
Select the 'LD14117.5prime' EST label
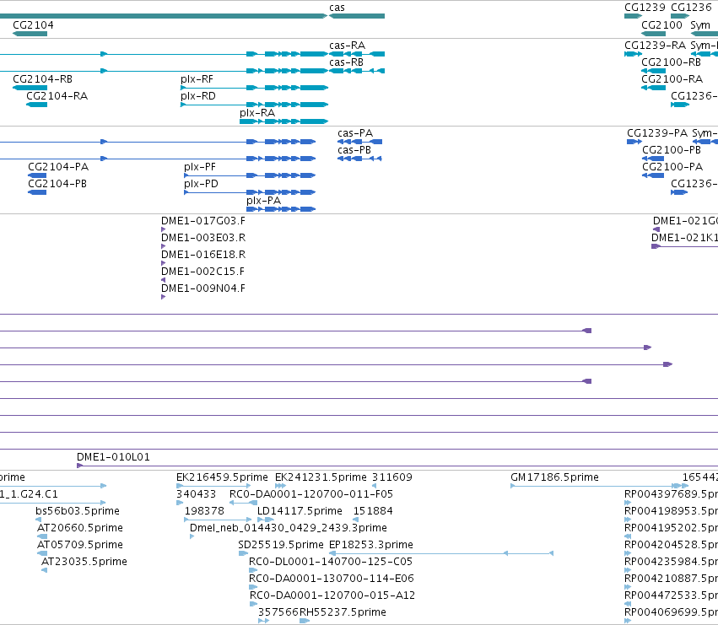coord(300,511)
